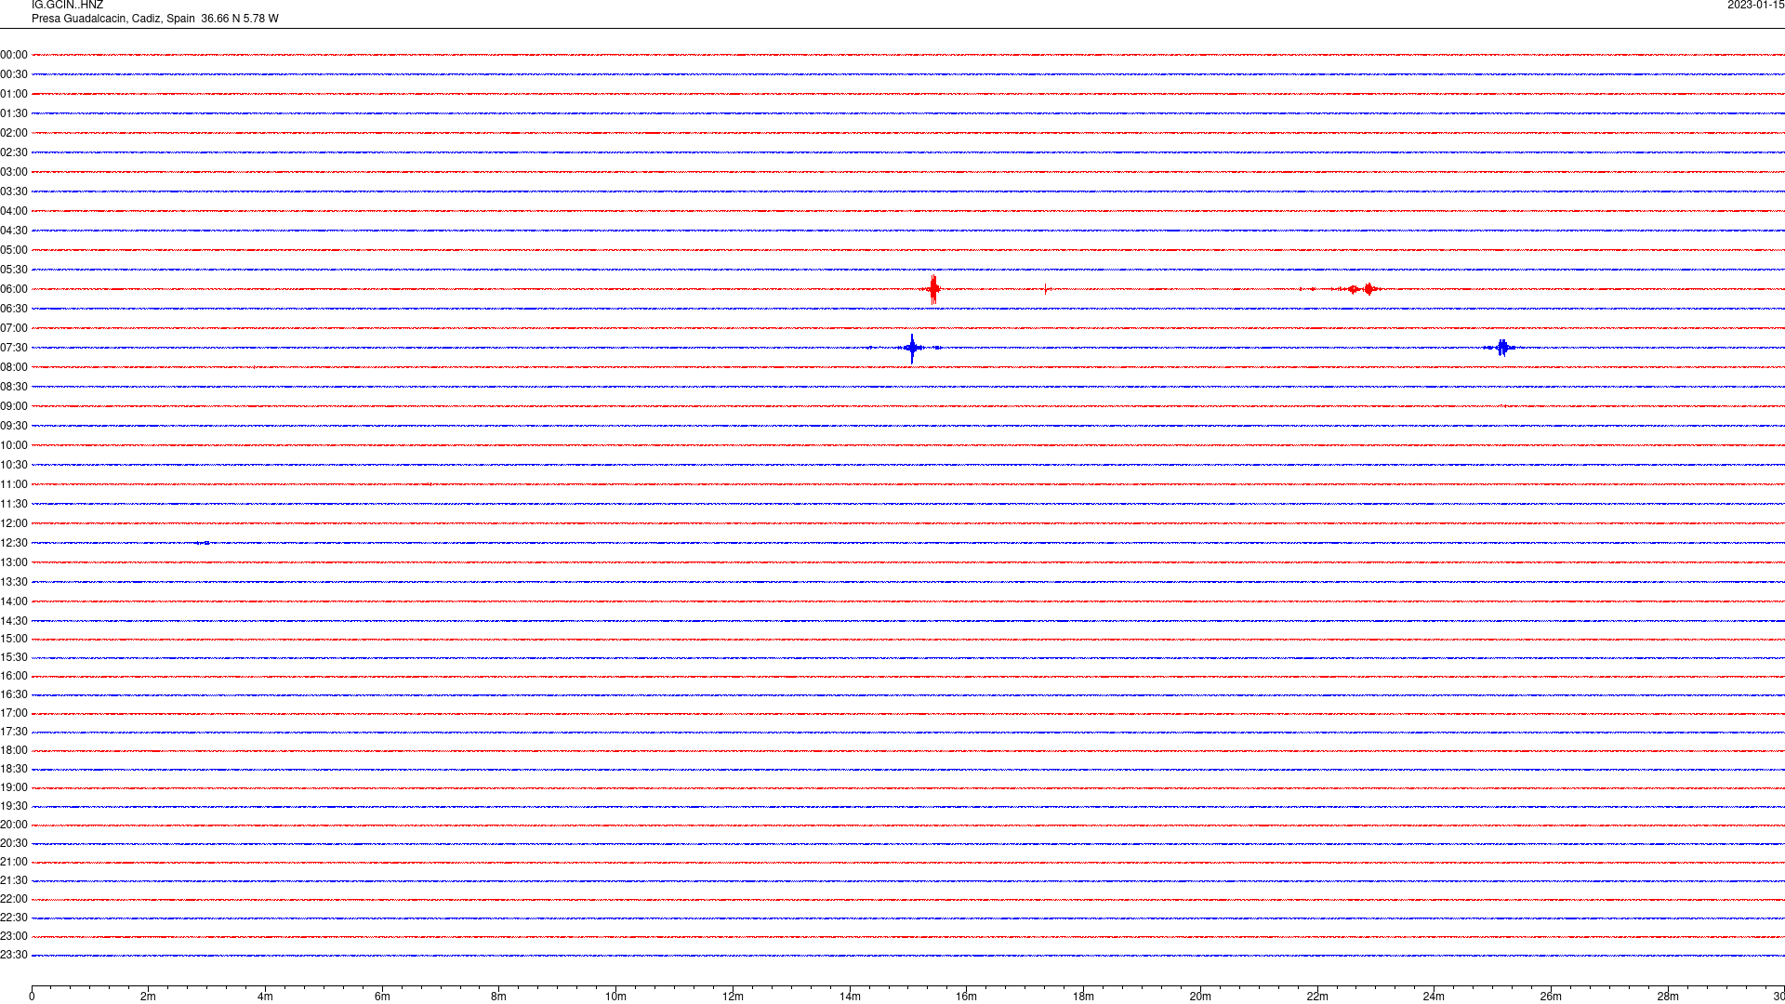1785x1004 pixels.
Task: Select the 21:30 time label
Action: (14, 880)
